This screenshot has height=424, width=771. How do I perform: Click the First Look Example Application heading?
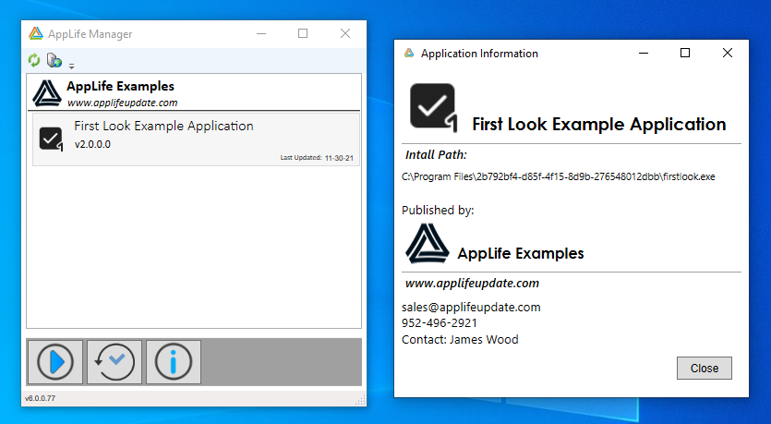click(x=599, y=125)
